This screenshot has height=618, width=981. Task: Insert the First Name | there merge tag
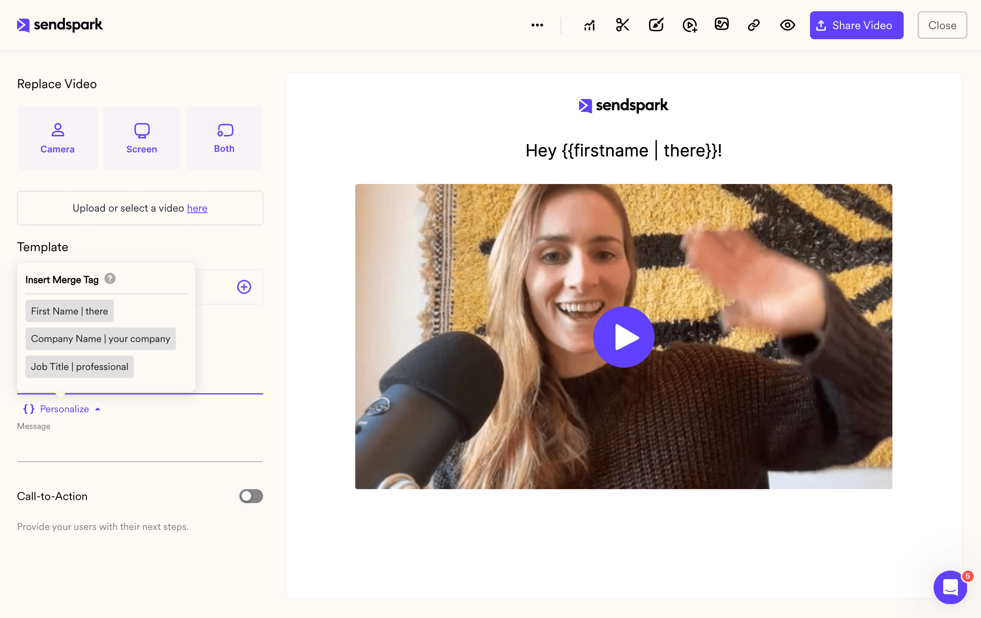(x=70, y=311)
